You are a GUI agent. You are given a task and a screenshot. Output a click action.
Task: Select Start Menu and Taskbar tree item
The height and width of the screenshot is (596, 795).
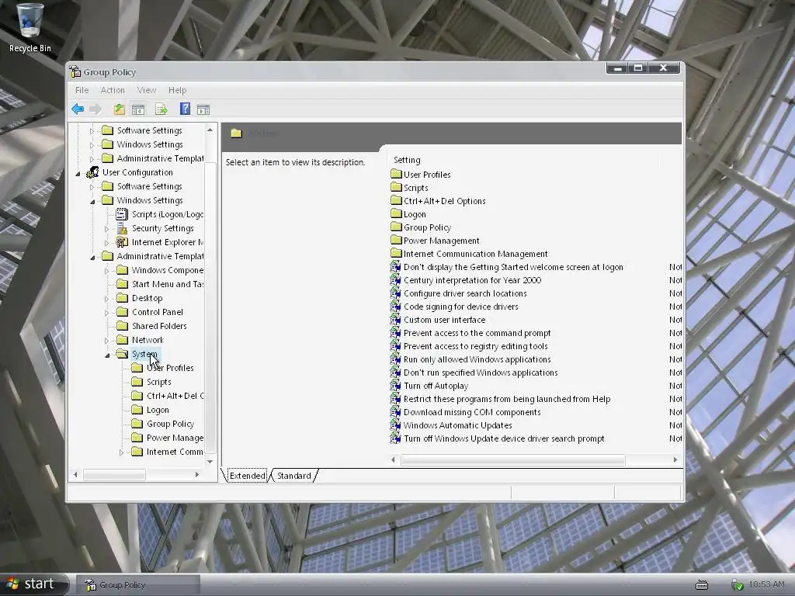pos(168,284)
